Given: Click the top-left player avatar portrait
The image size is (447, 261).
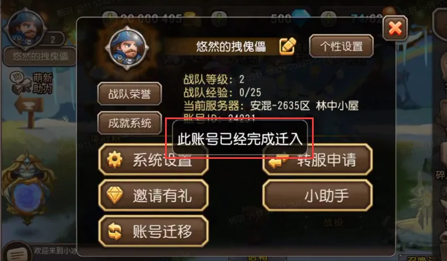Looking at the screenshot, I should tap(26, 28).
